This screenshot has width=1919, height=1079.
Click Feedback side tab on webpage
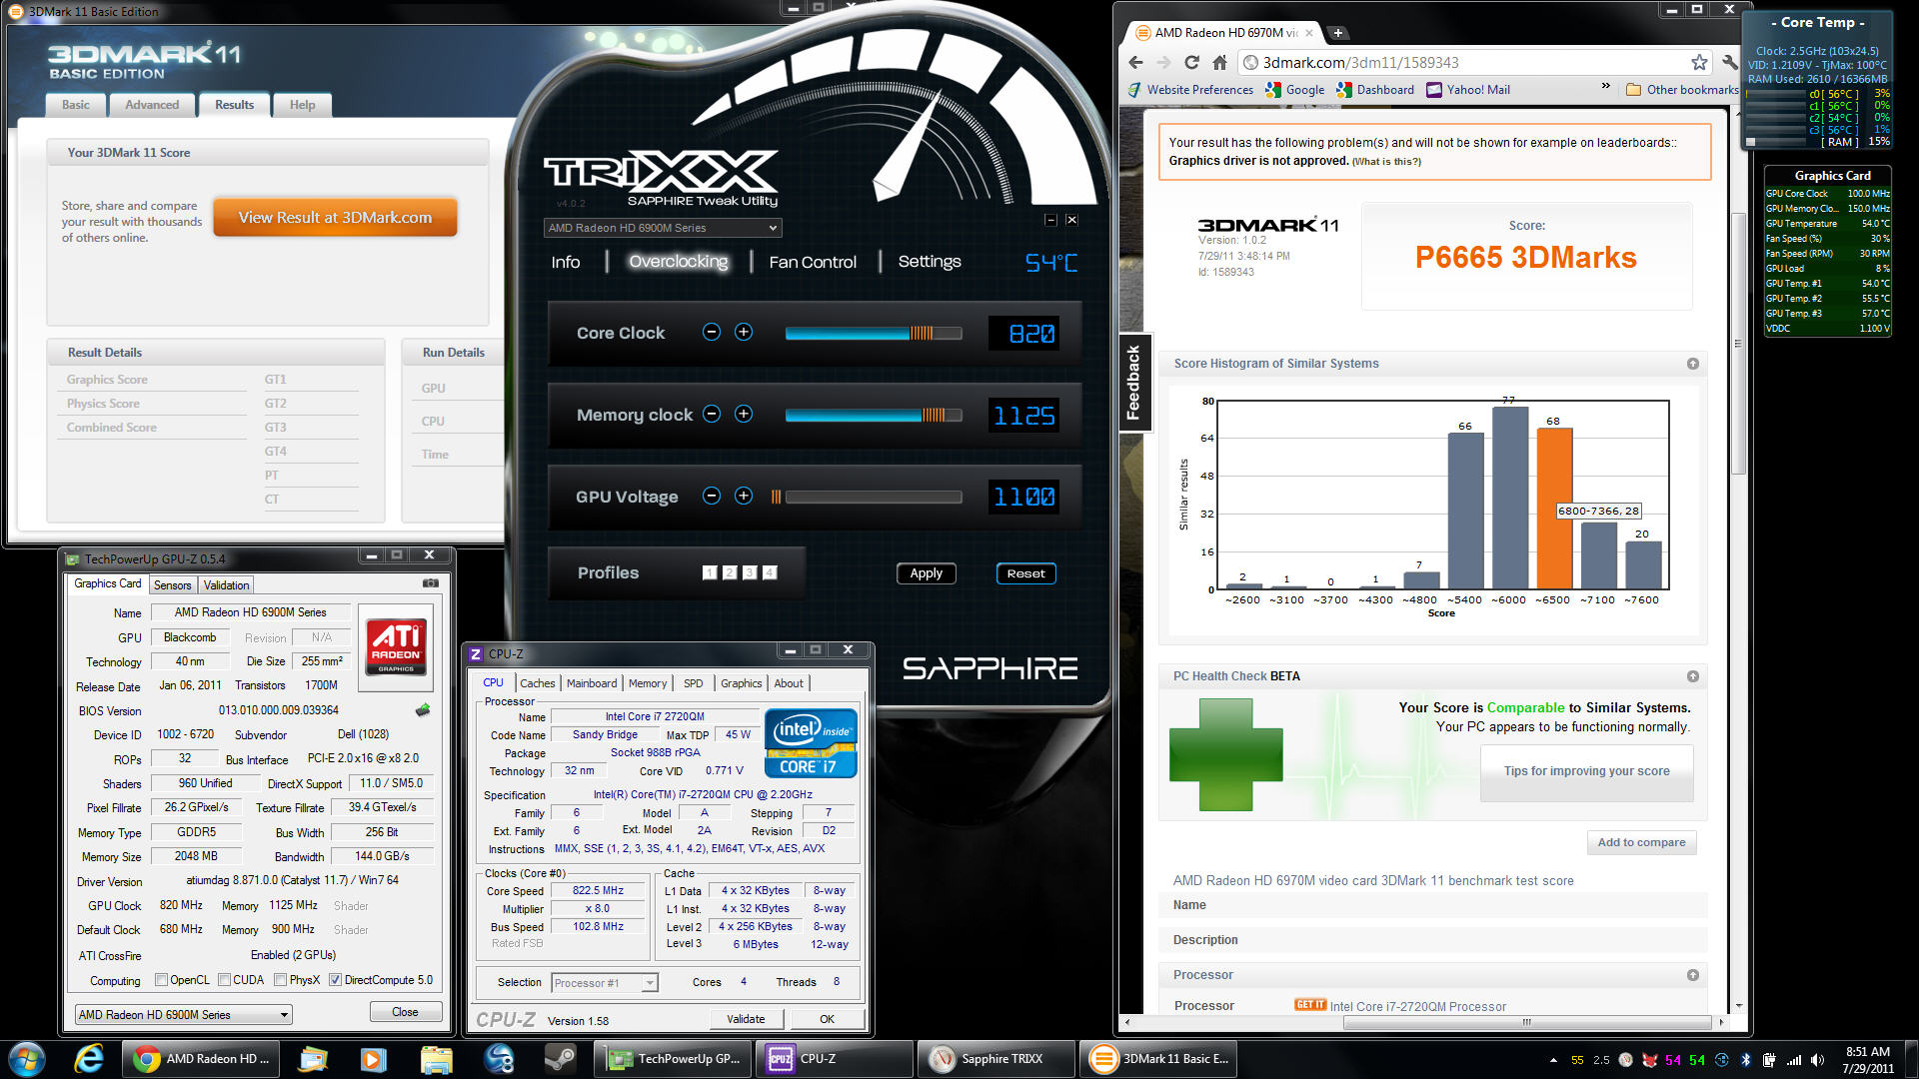click(x=1133, y=382)
